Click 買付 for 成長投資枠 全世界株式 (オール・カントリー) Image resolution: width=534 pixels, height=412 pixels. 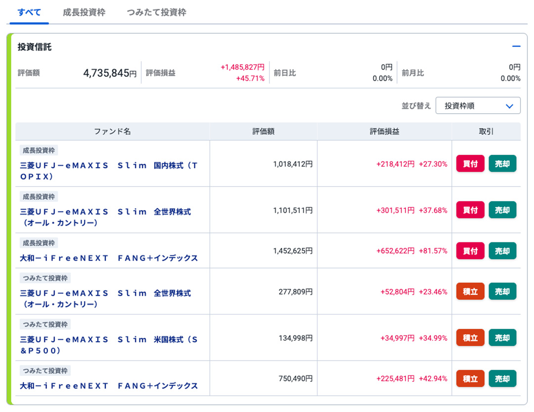pyautogui.click(x=470, y=210)
